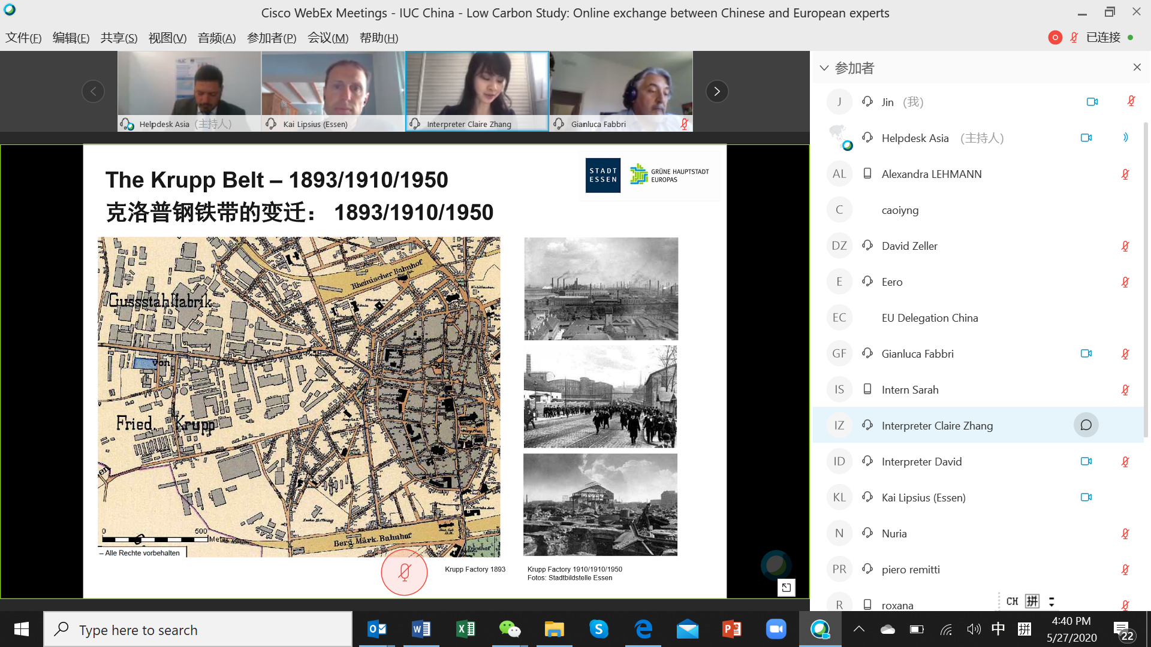Unmute David Zeller's microphone icon
This screenshot has width=1151, height=647.
tap(1125, 246)
